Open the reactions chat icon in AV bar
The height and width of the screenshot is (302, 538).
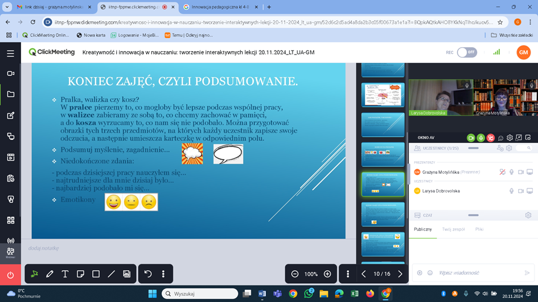tap(500, 138)
